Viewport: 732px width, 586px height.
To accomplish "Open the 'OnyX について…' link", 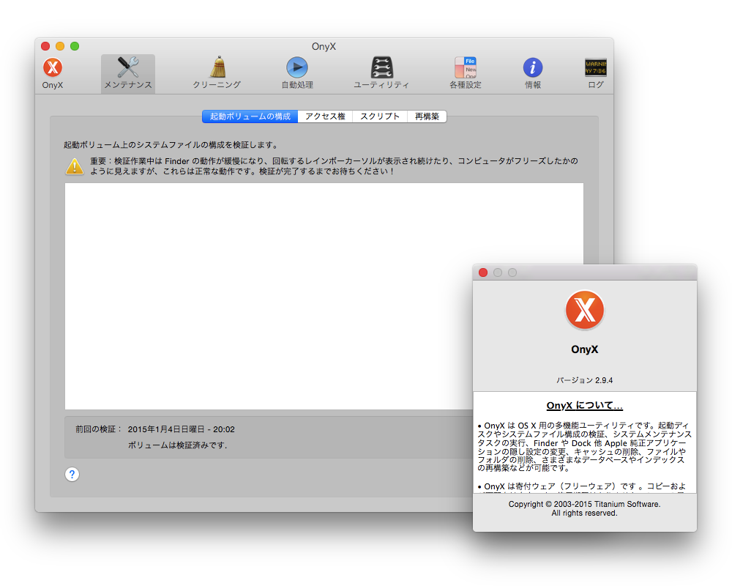I will click(x=584, y=406).
